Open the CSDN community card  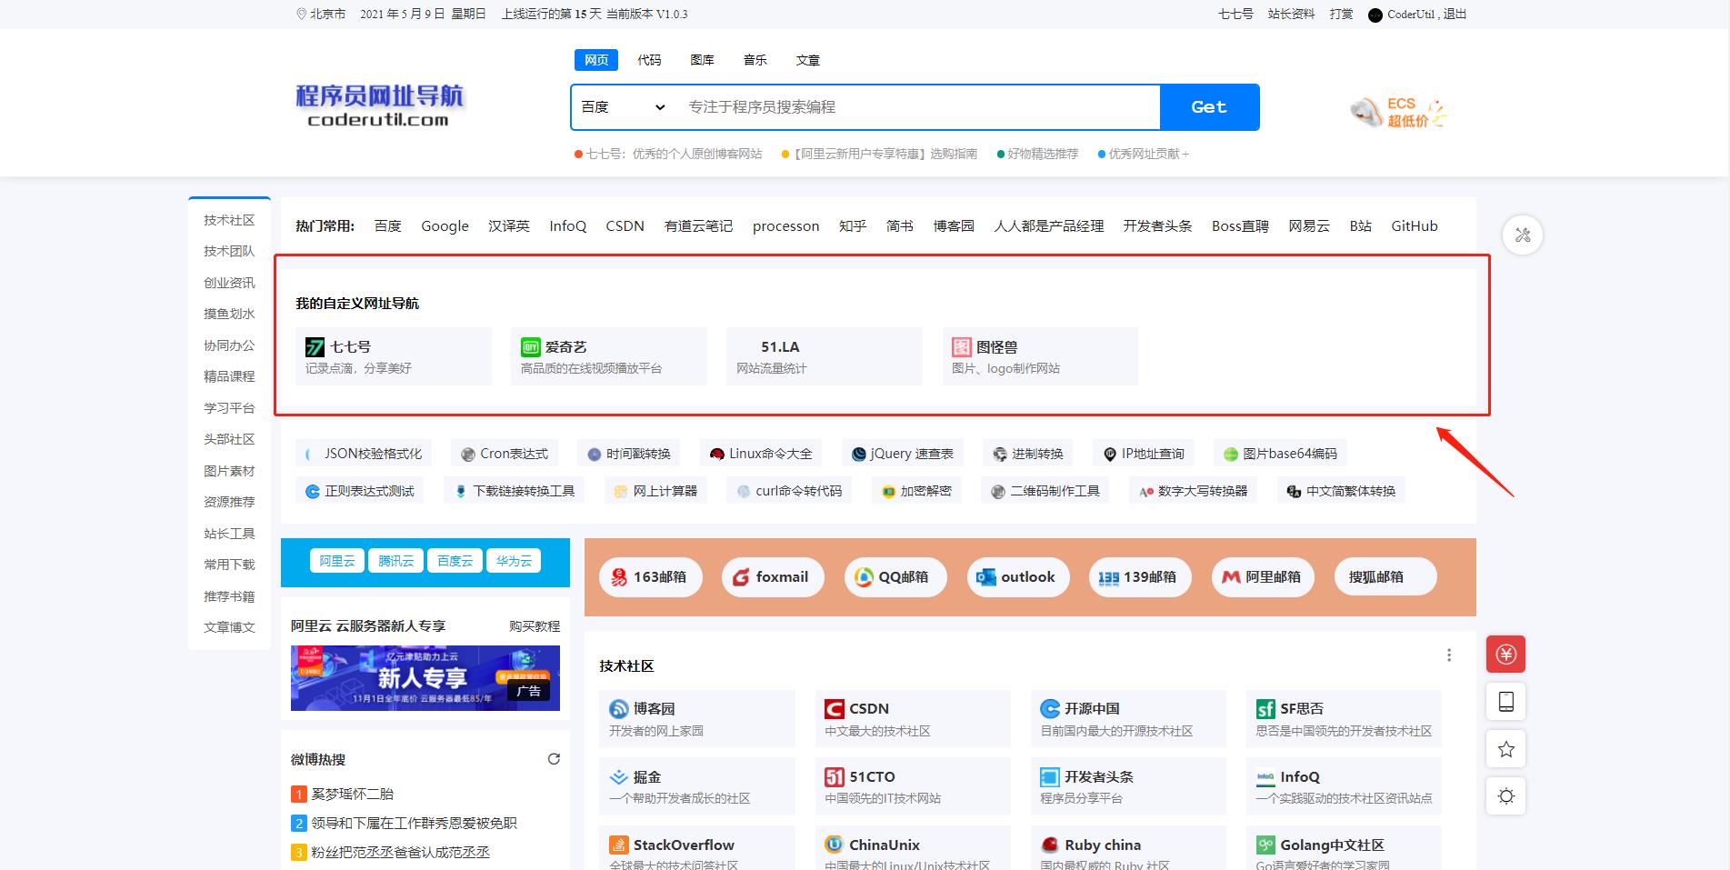913,719
